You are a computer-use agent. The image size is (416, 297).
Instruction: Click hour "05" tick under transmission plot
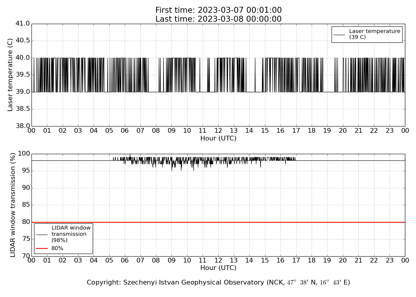coord(109,260)
